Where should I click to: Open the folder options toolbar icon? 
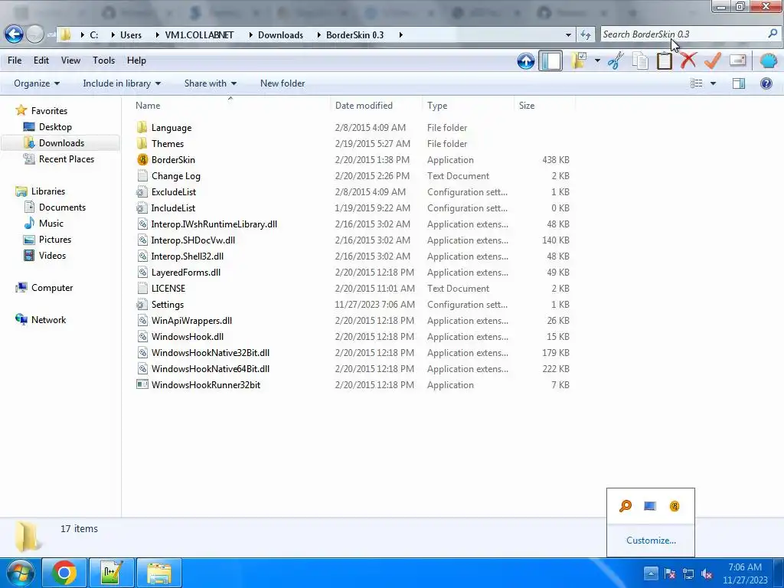pyautogui.click(x=579, y=61)
